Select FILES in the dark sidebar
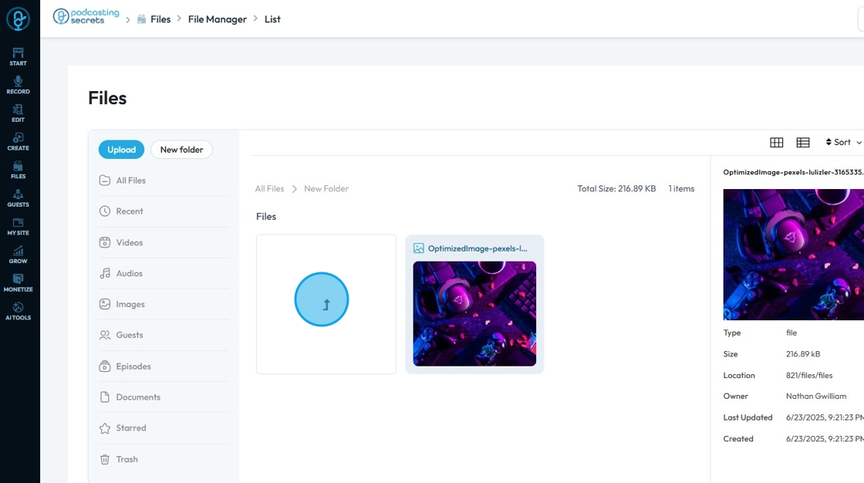This screenshot has height=483, width=864. pyautogui.click(x=18, y=170)
